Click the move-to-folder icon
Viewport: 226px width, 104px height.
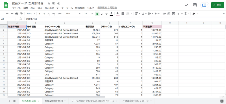[x=54, y=3]
